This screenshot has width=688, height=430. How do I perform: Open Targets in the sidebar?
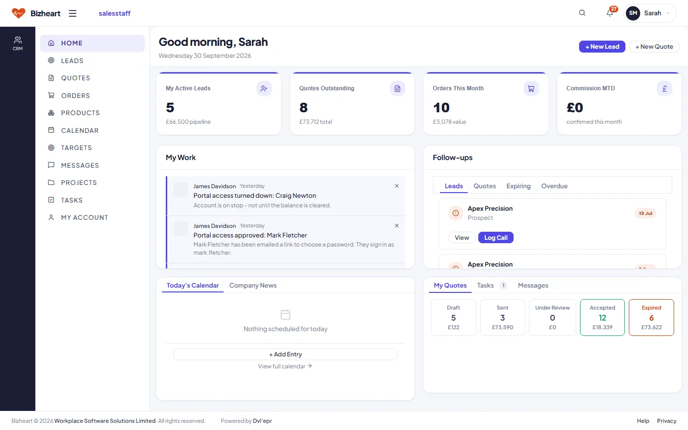tap(92, 148)
